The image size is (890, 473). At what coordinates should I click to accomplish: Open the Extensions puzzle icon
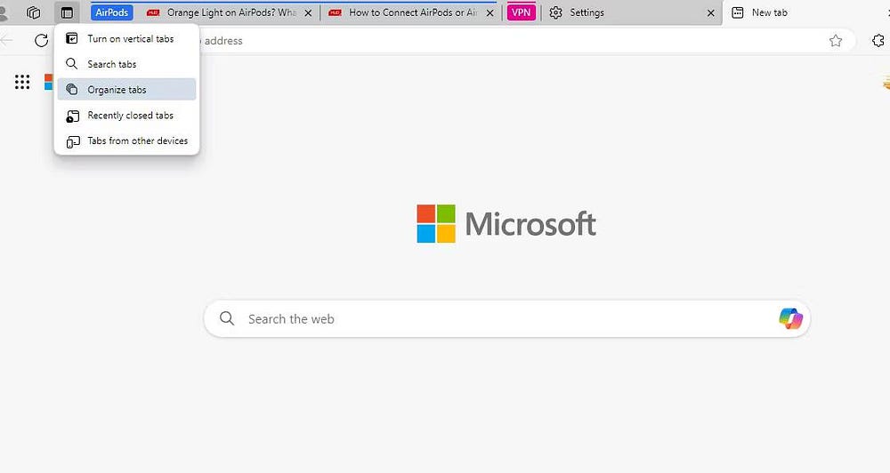pyautogui.click(x=878, y=40)
